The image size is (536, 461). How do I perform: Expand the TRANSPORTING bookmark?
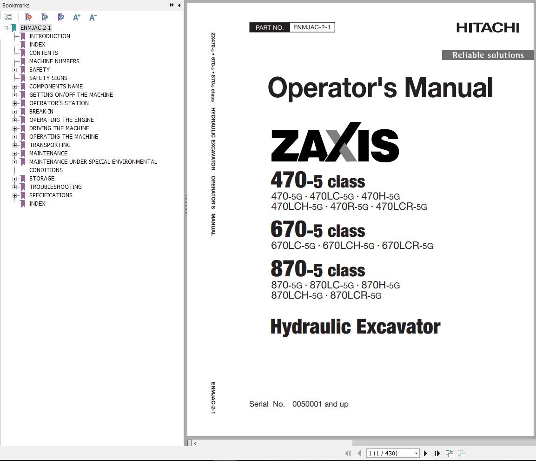(x=15, y=145)
